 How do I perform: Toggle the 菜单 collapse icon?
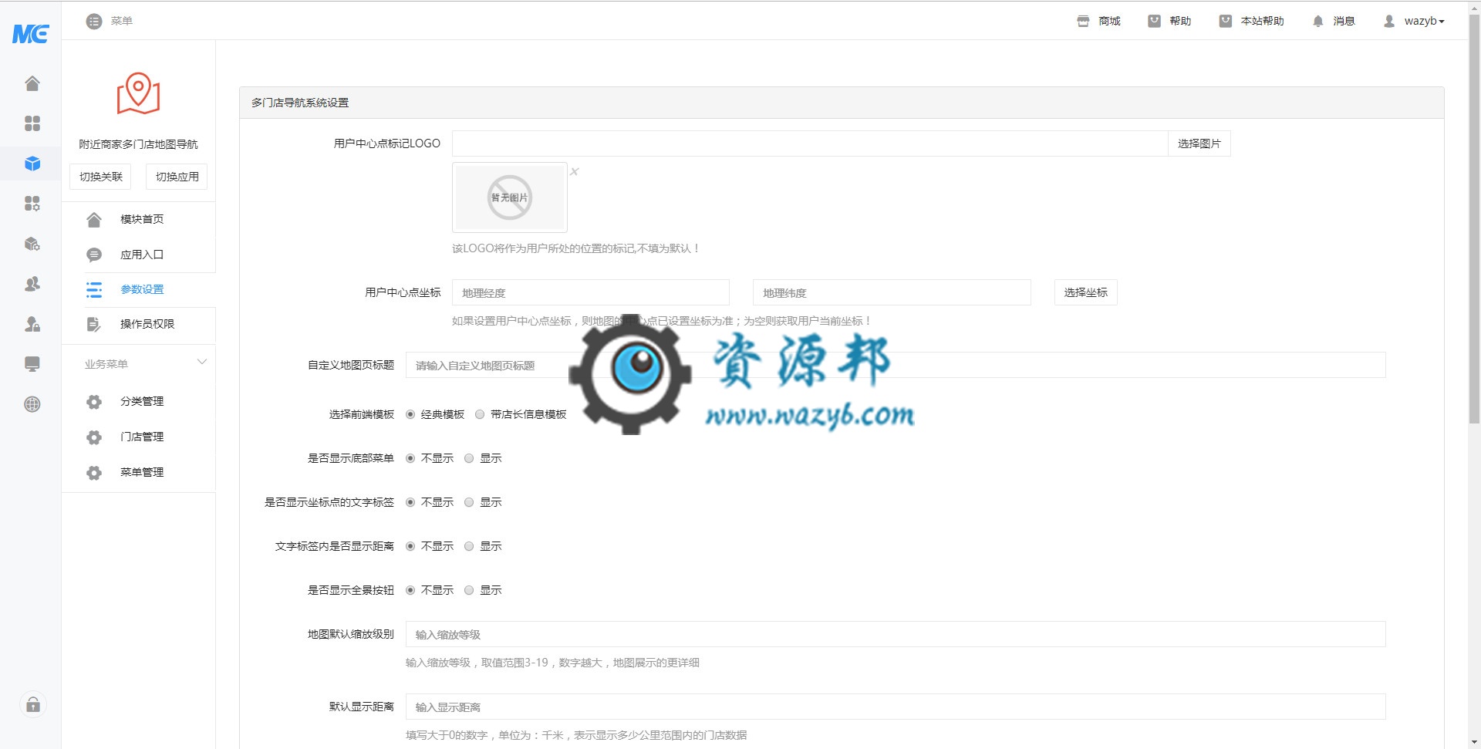[x=94, y=22]
